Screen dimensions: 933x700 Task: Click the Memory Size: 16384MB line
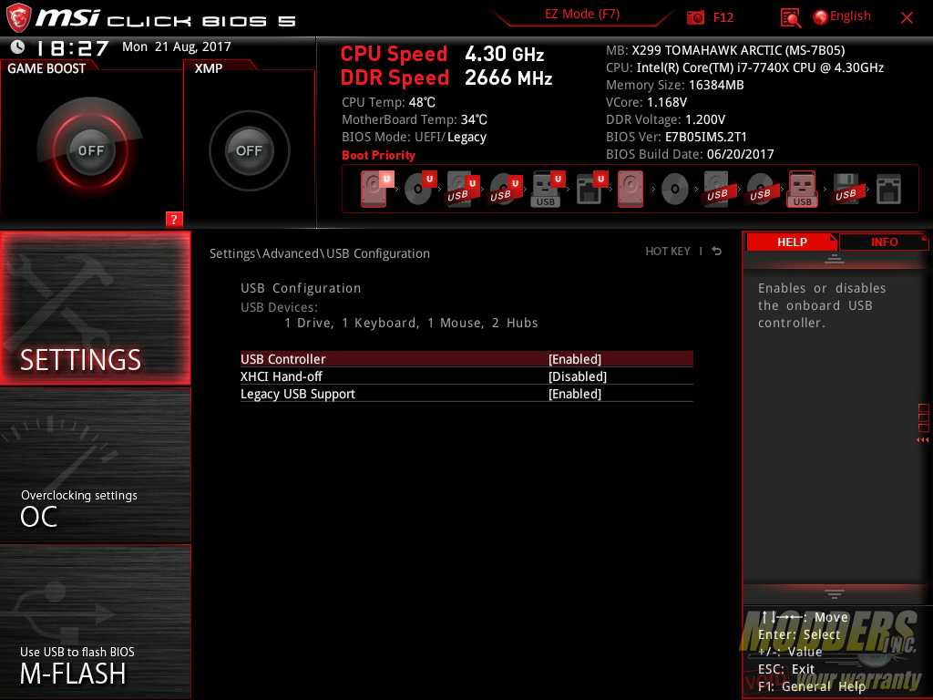pos(675,85)
